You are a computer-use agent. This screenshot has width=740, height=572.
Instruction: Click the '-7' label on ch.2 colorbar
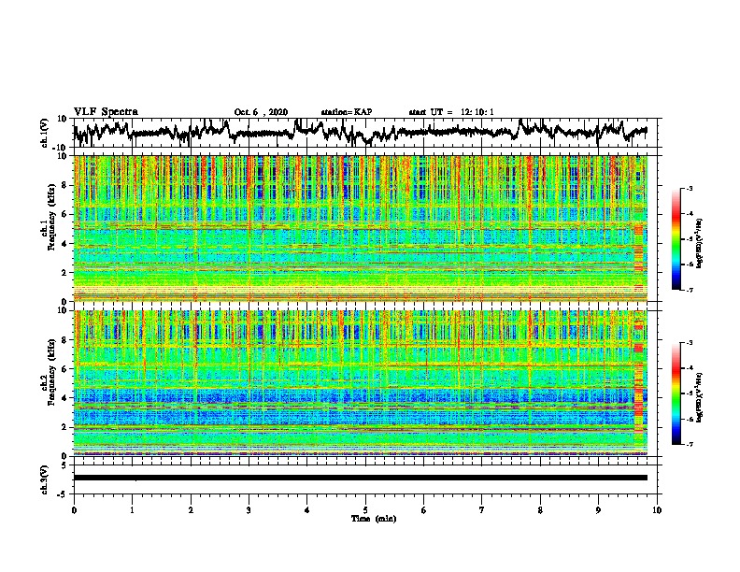coord(689,444)
